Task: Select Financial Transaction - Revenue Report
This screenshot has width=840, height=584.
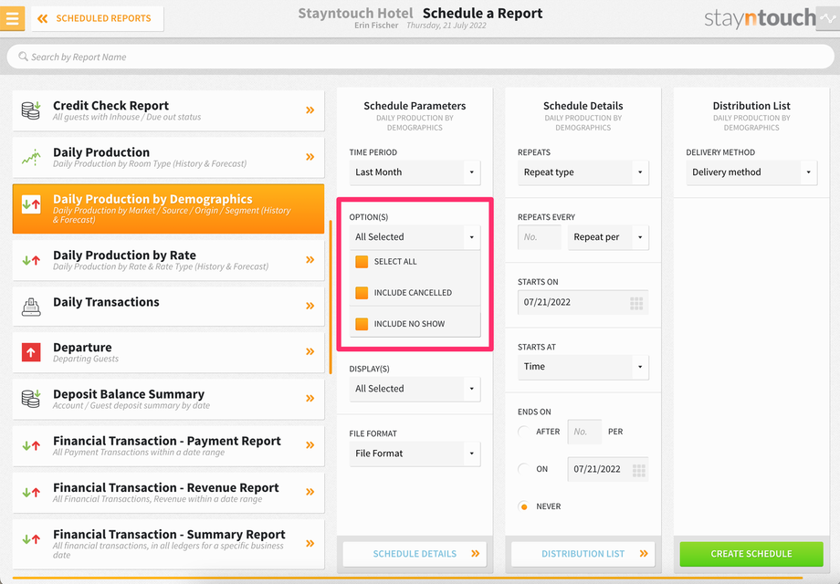Action: click(x=168, y=493)
